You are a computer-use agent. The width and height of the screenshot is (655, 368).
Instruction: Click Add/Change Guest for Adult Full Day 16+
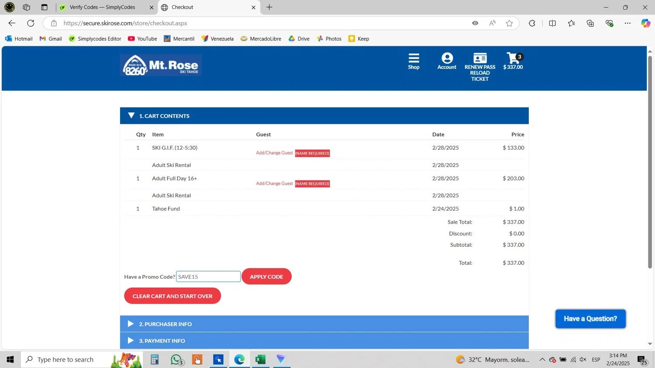pyautogui.click(x=274, y=184)
